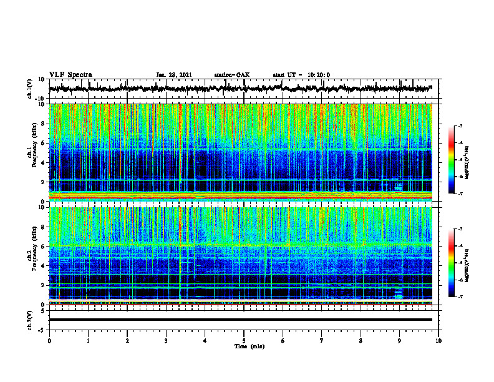Click the "-7" label below the lower colorbar

(460, 296)
